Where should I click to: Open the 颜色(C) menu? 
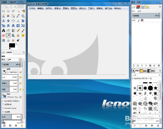click(83, 8)
